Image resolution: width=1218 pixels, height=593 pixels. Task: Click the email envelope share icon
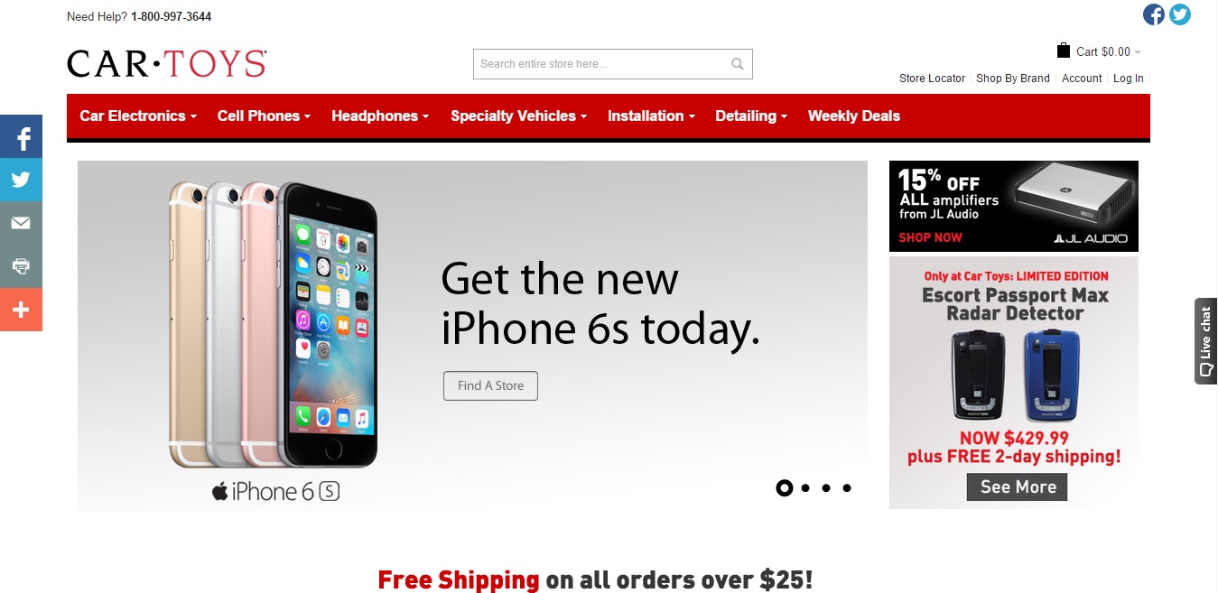tap(21, 223)
